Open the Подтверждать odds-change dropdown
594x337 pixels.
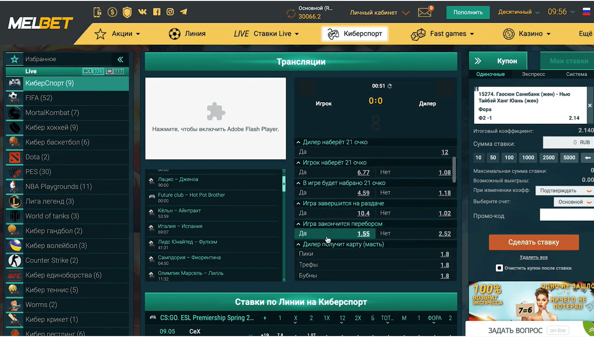(564, 191)
